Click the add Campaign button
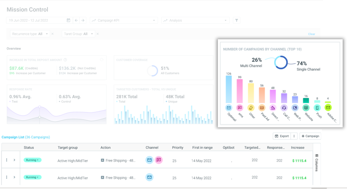347x189 pixels. [x=310, y=136]
